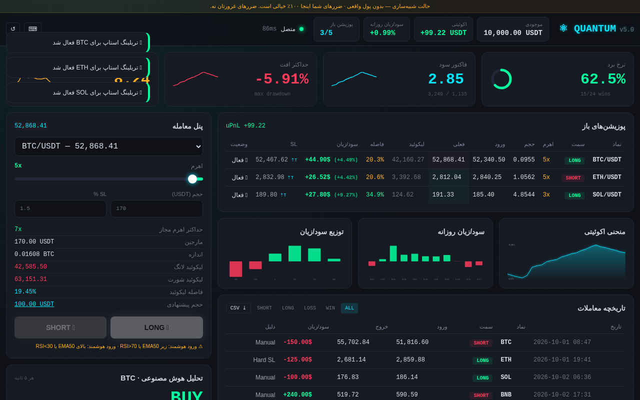640x400 pixels.
Task: Click the 2026-10-01 19:41 trade date
Action: click(x=562, y=360)
